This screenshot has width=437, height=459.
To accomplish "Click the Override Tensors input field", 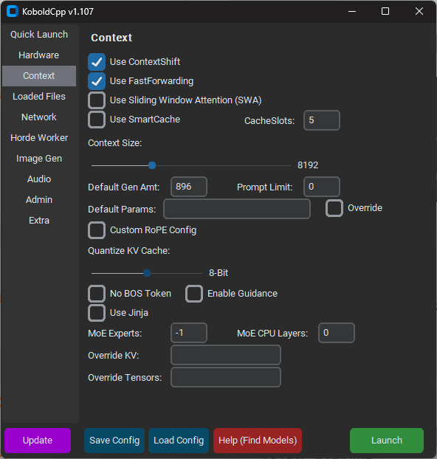I will (226, 377).
